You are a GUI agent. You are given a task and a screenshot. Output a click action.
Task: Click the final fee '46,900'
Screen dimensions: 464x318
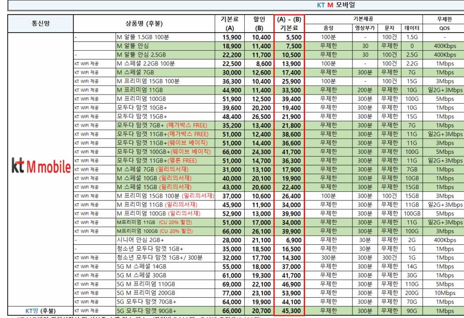click(x=292, y=285)
